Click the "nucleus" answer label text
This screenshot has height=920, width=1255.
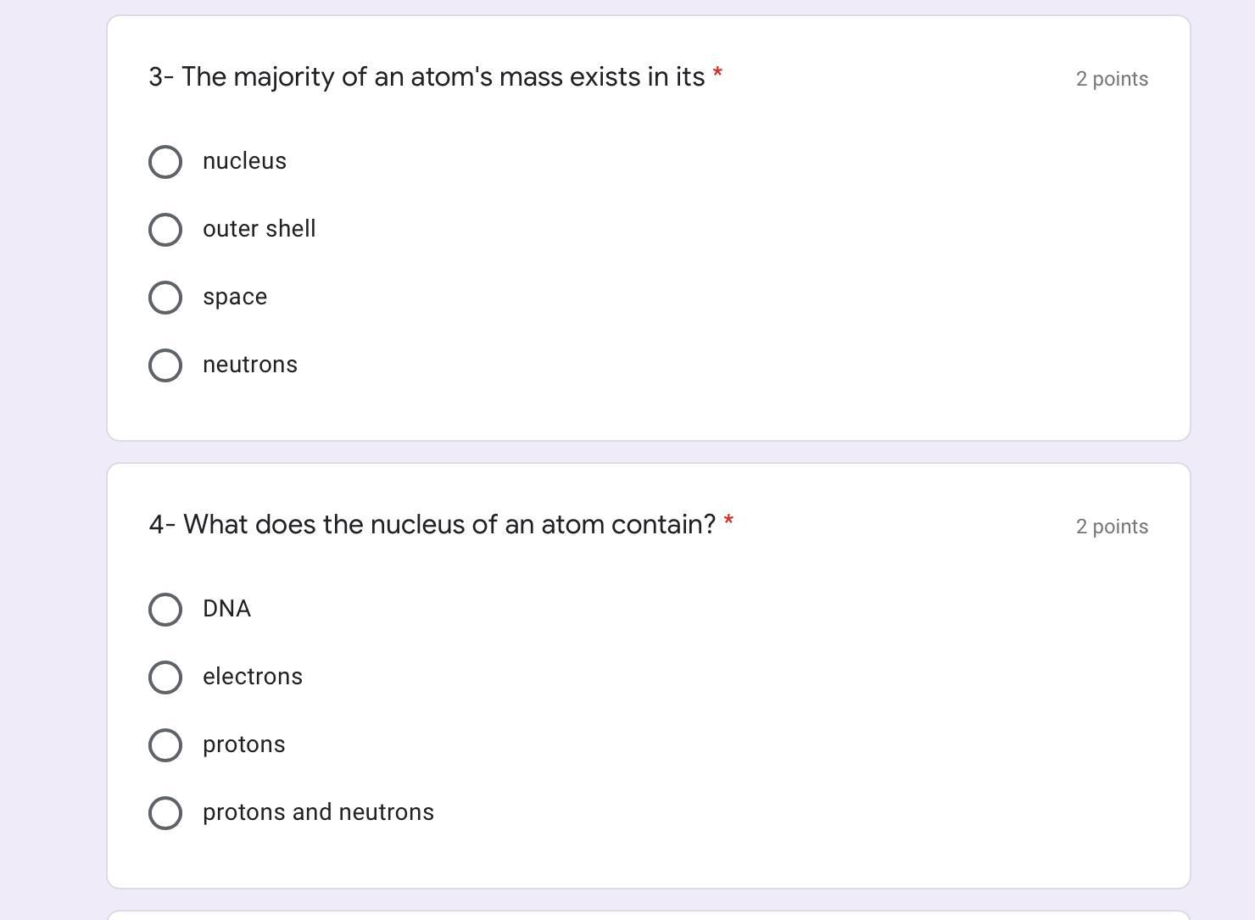tap(244, 161)
